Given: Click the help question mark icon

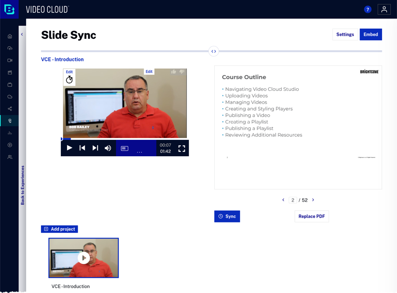Looking at the screenshot, I should point(367,9).
